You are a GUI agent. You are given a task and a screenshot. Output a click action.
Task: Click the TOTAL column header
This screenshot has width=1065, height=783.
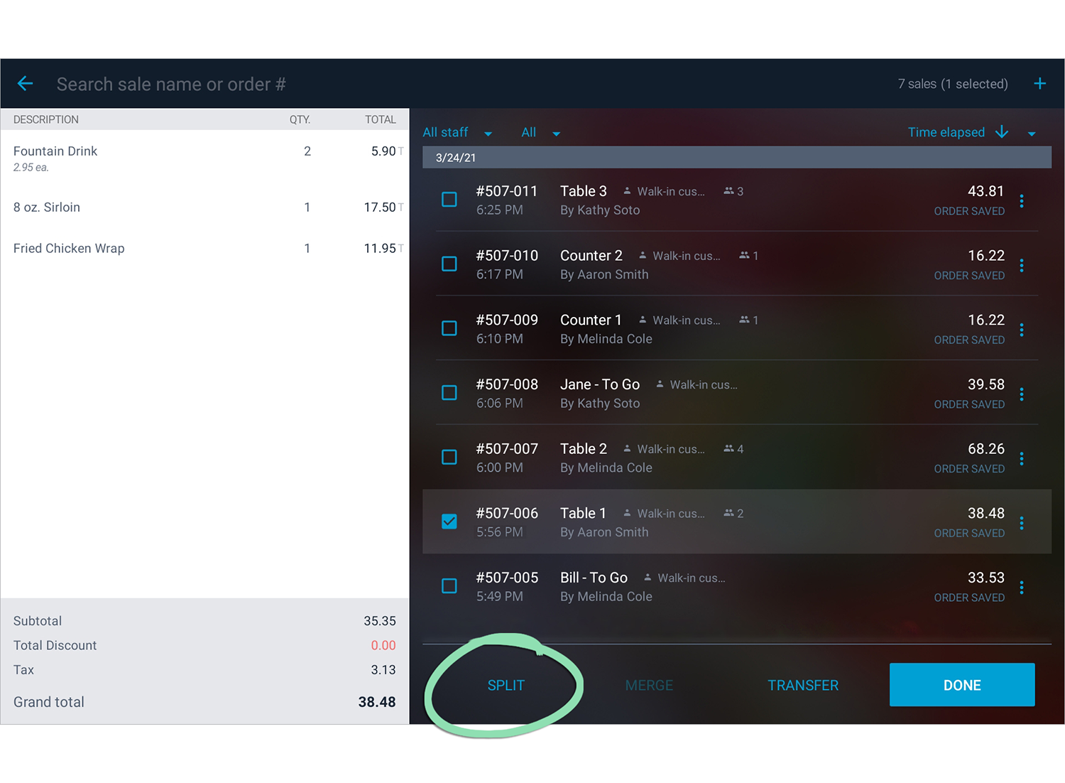coord(381,119)
